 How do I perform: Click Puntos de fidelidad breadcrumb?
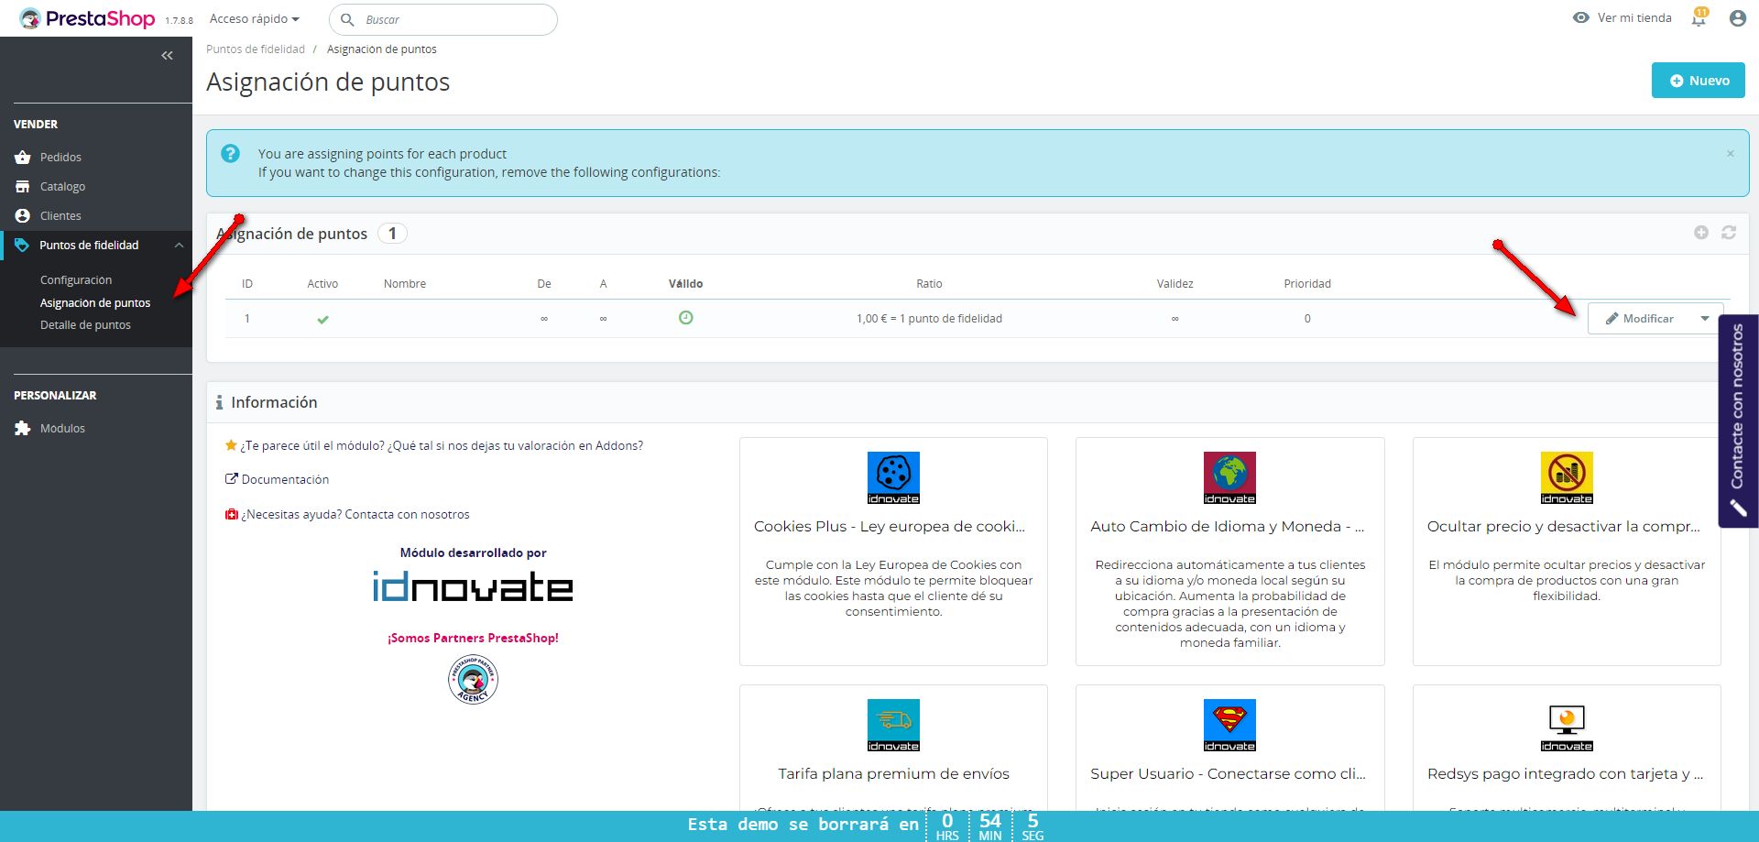click(x=256, y=49)
